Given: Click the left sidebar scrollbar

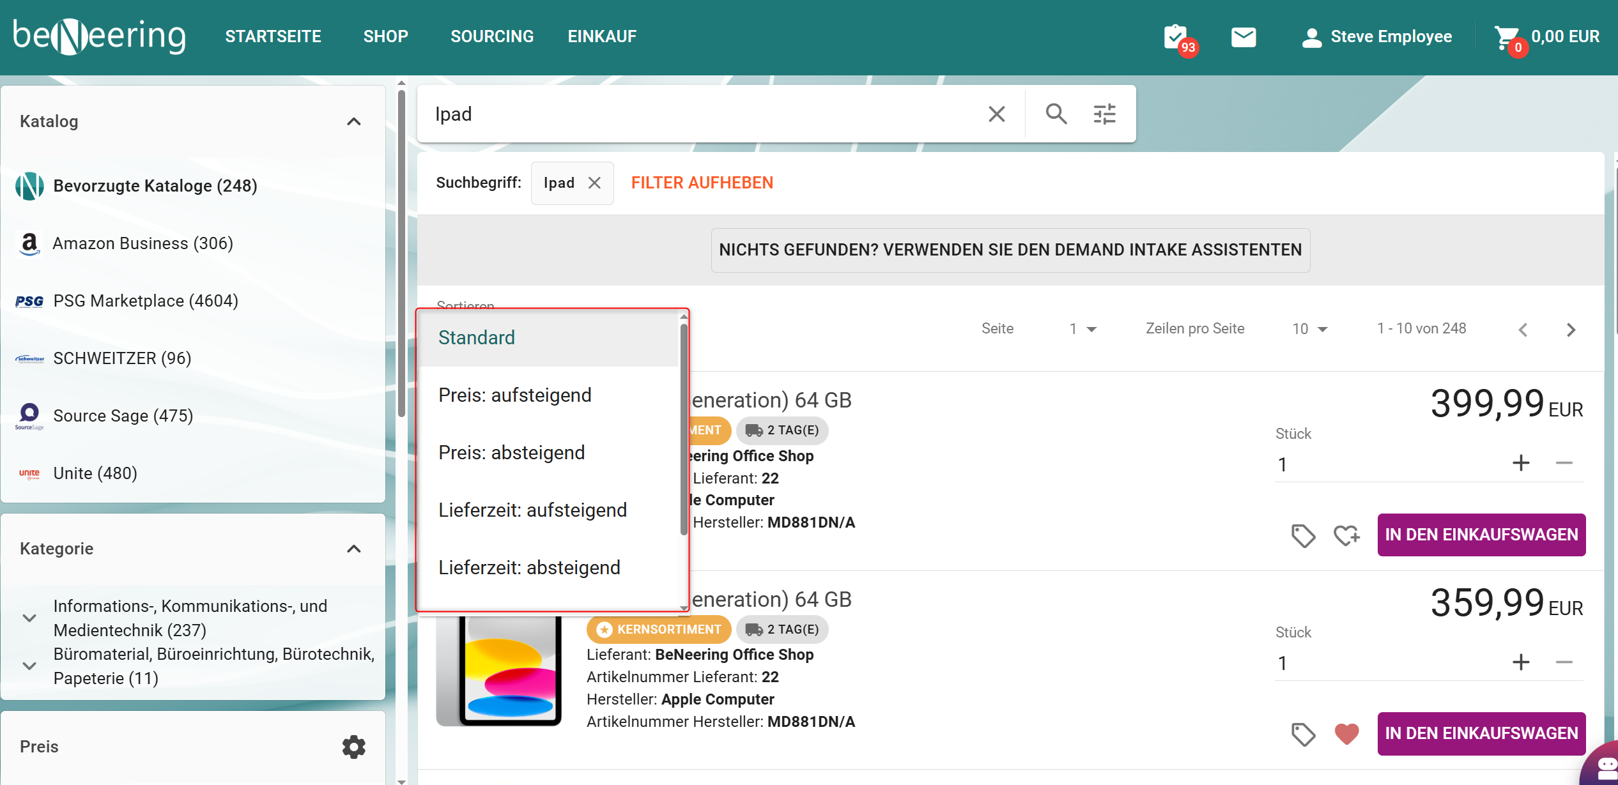Looking at the screenshot, I should point(401,254).
